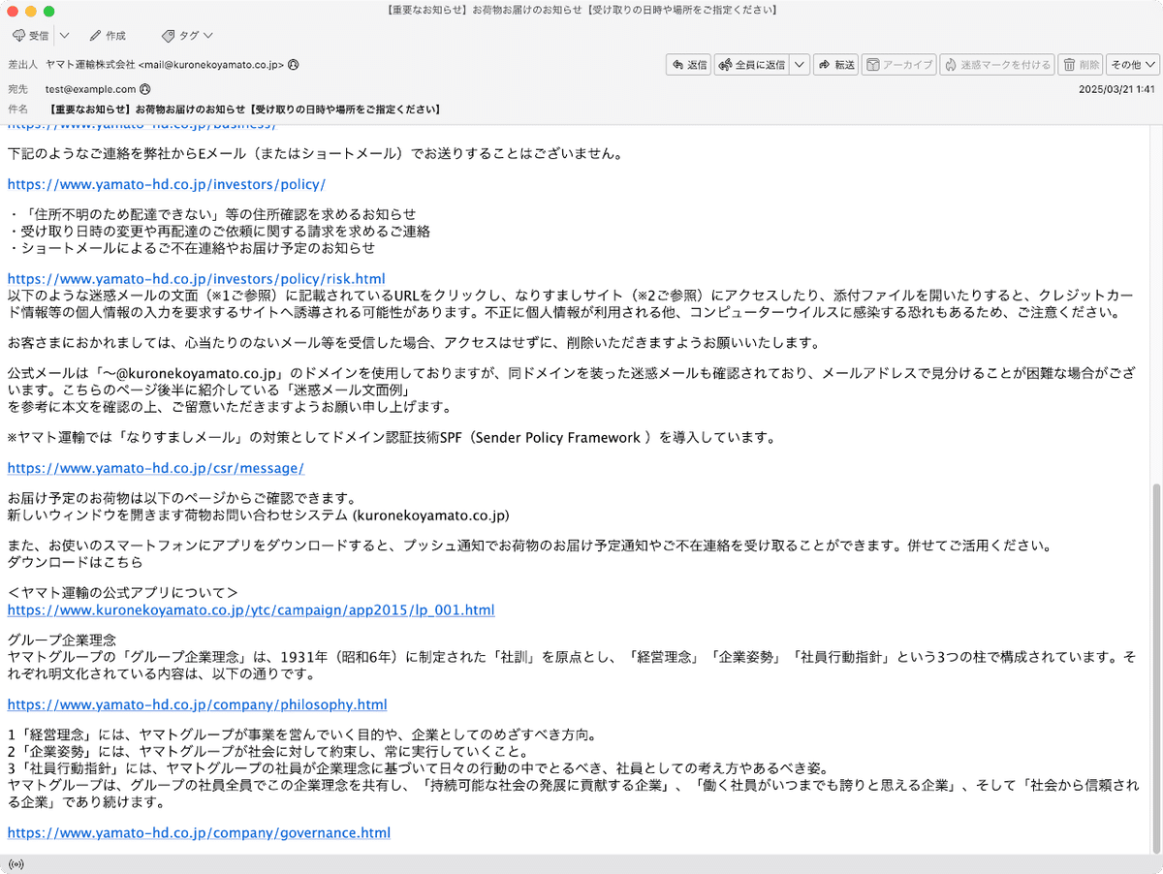Screen dimensions: 1163x874
Task: Click the green fullscreen window button
Action: 49,11
